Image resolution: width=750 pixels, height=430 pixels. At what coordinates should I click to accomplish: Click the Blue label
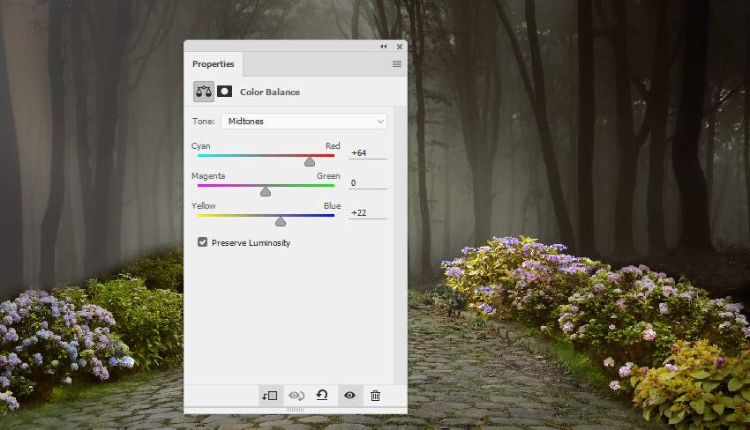click(333, 206)
